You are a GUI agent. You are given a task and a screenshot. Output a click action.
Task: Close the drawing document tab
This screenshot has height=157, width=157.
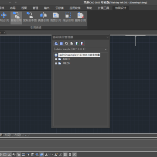tap(4, 33)
